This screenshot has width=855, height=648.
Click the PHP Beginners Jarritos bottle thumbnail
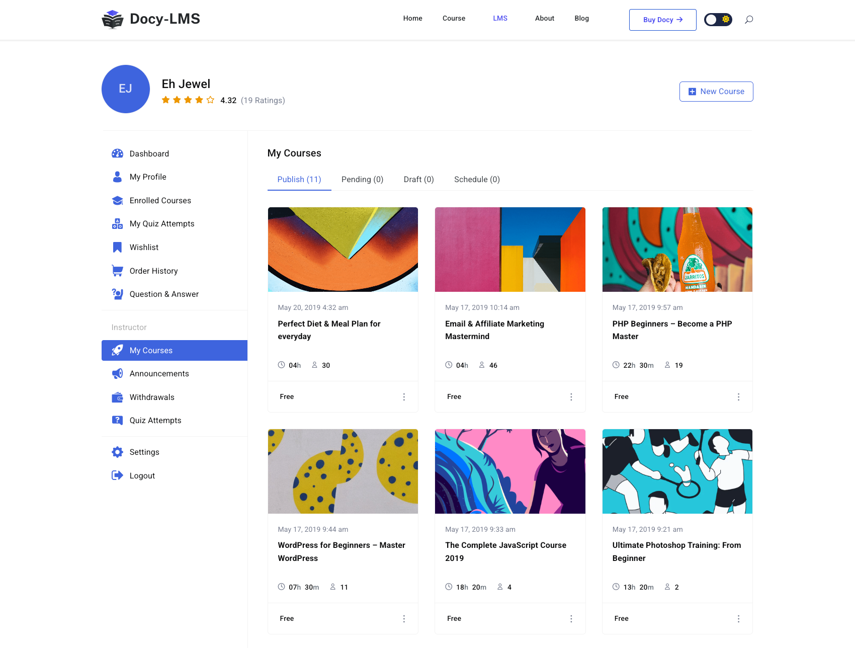(677, 250)
